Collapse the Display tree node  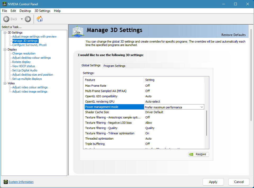5,49
